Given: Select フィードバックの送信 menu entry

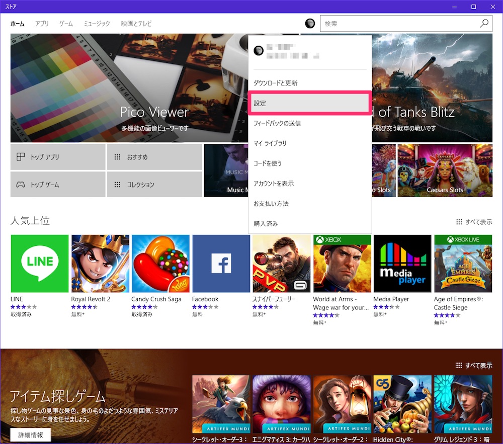Looking at the screenshot, I should coord(310,123).
